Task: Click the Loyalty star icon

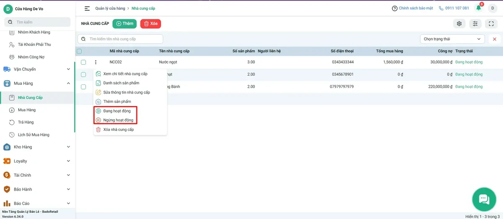Action: [7, 161]
